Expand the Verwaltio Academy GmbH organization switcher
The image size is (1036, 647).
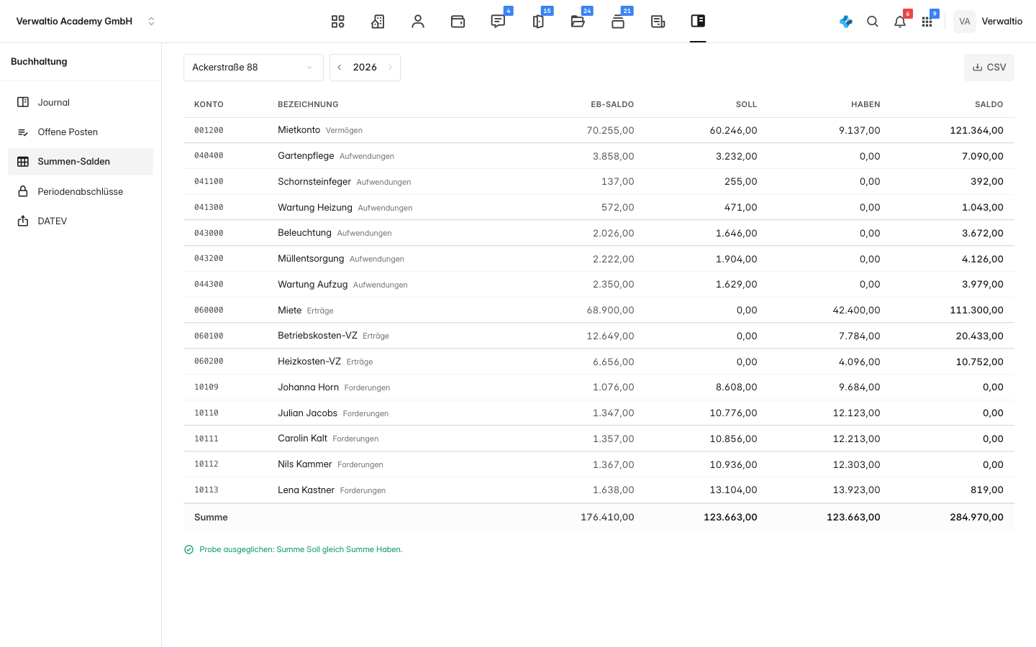86,22
